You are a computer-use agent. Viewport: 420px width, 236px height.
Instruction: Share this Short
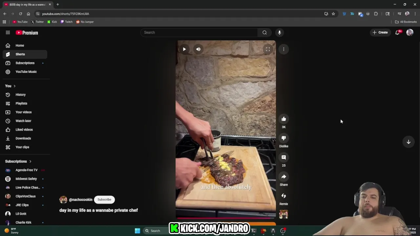click(x=284, y=177)
